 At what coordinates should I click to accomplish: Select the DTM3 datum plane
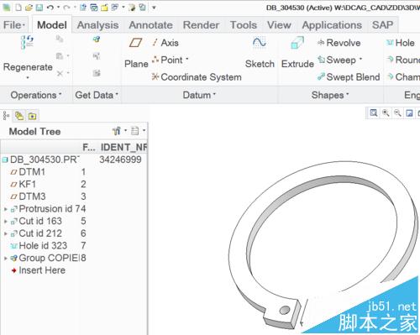coord(28,196)
